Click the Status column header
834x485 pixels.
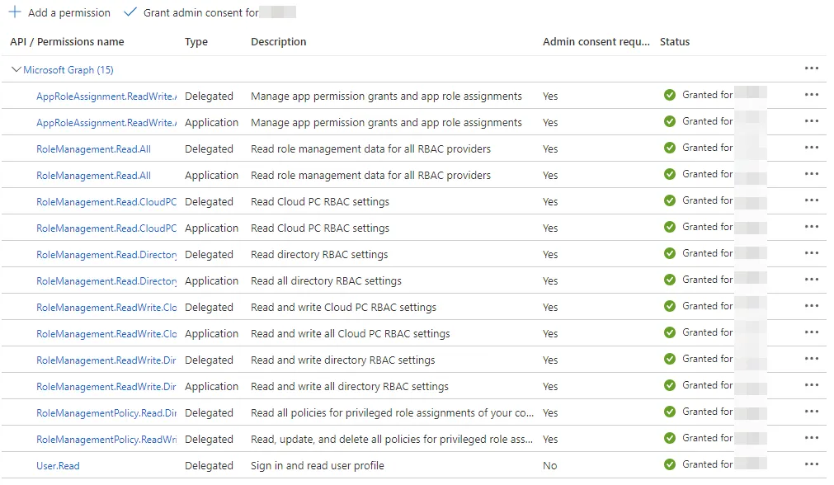[x=675, y=42]
